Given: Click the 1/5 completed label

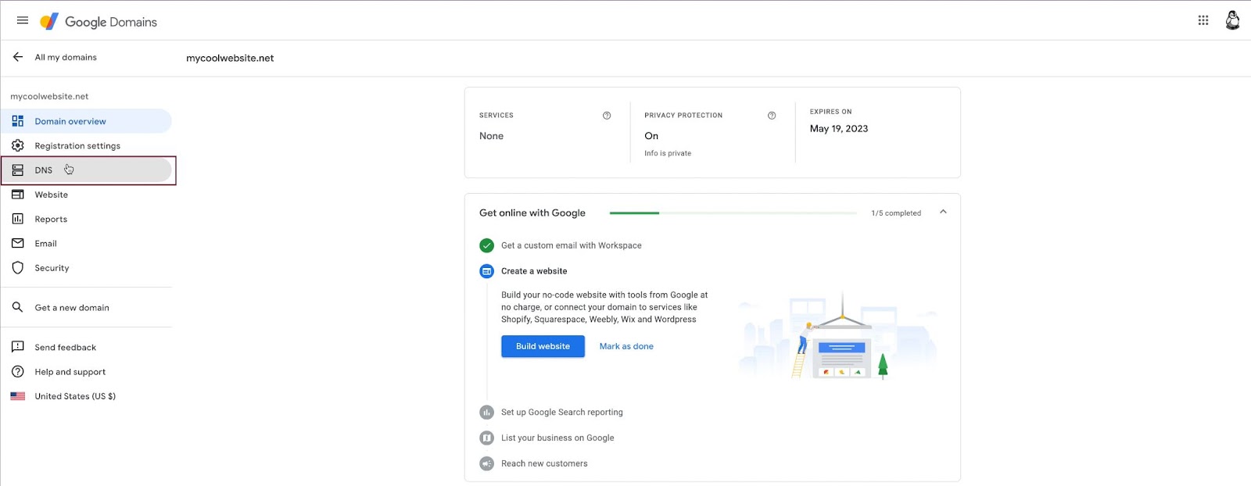Looking at the screenshot, I should click(x=896, y=213).
